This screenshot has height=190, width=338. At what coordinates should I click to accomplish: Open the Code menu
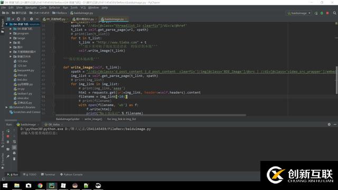(43, 7)
